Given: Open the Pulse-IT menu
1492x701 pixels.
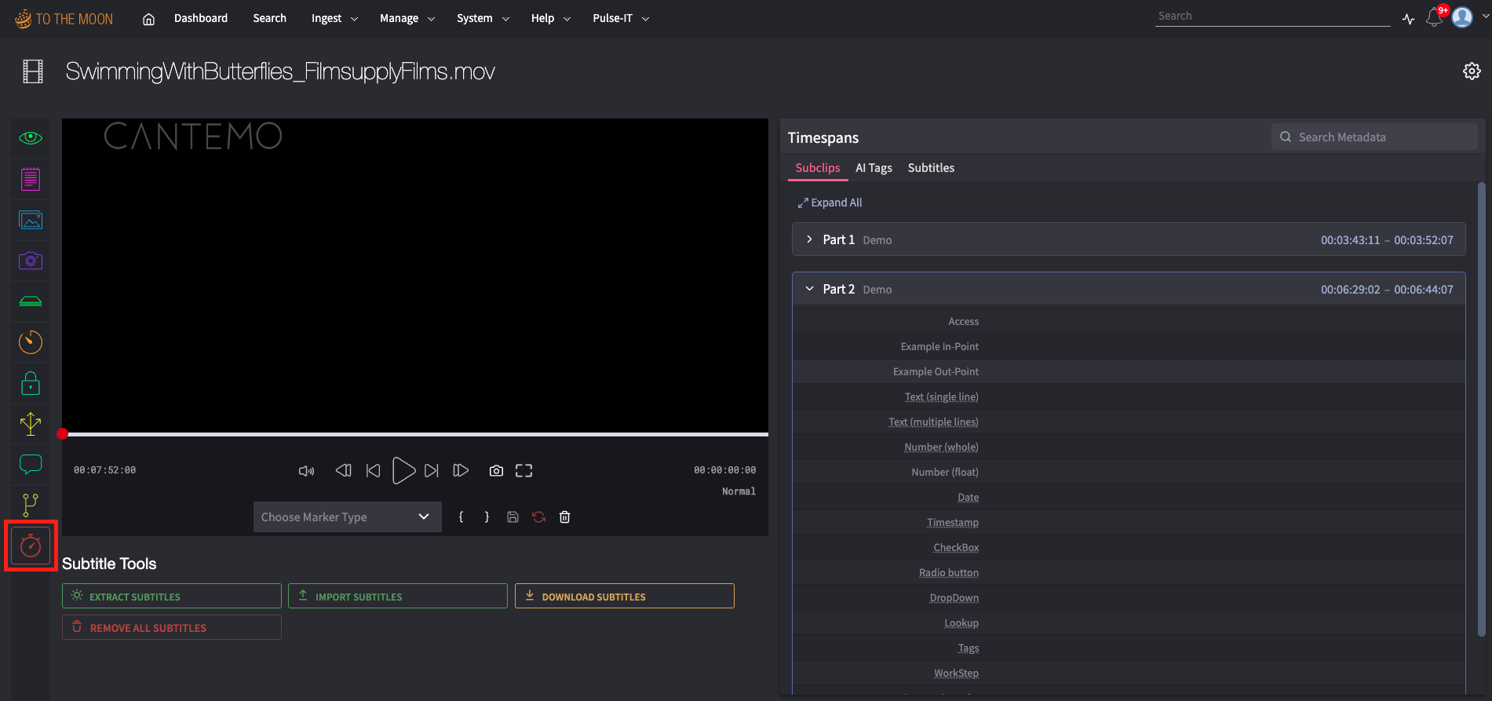Looking at the screenshot, I should [x=621, y=18].
